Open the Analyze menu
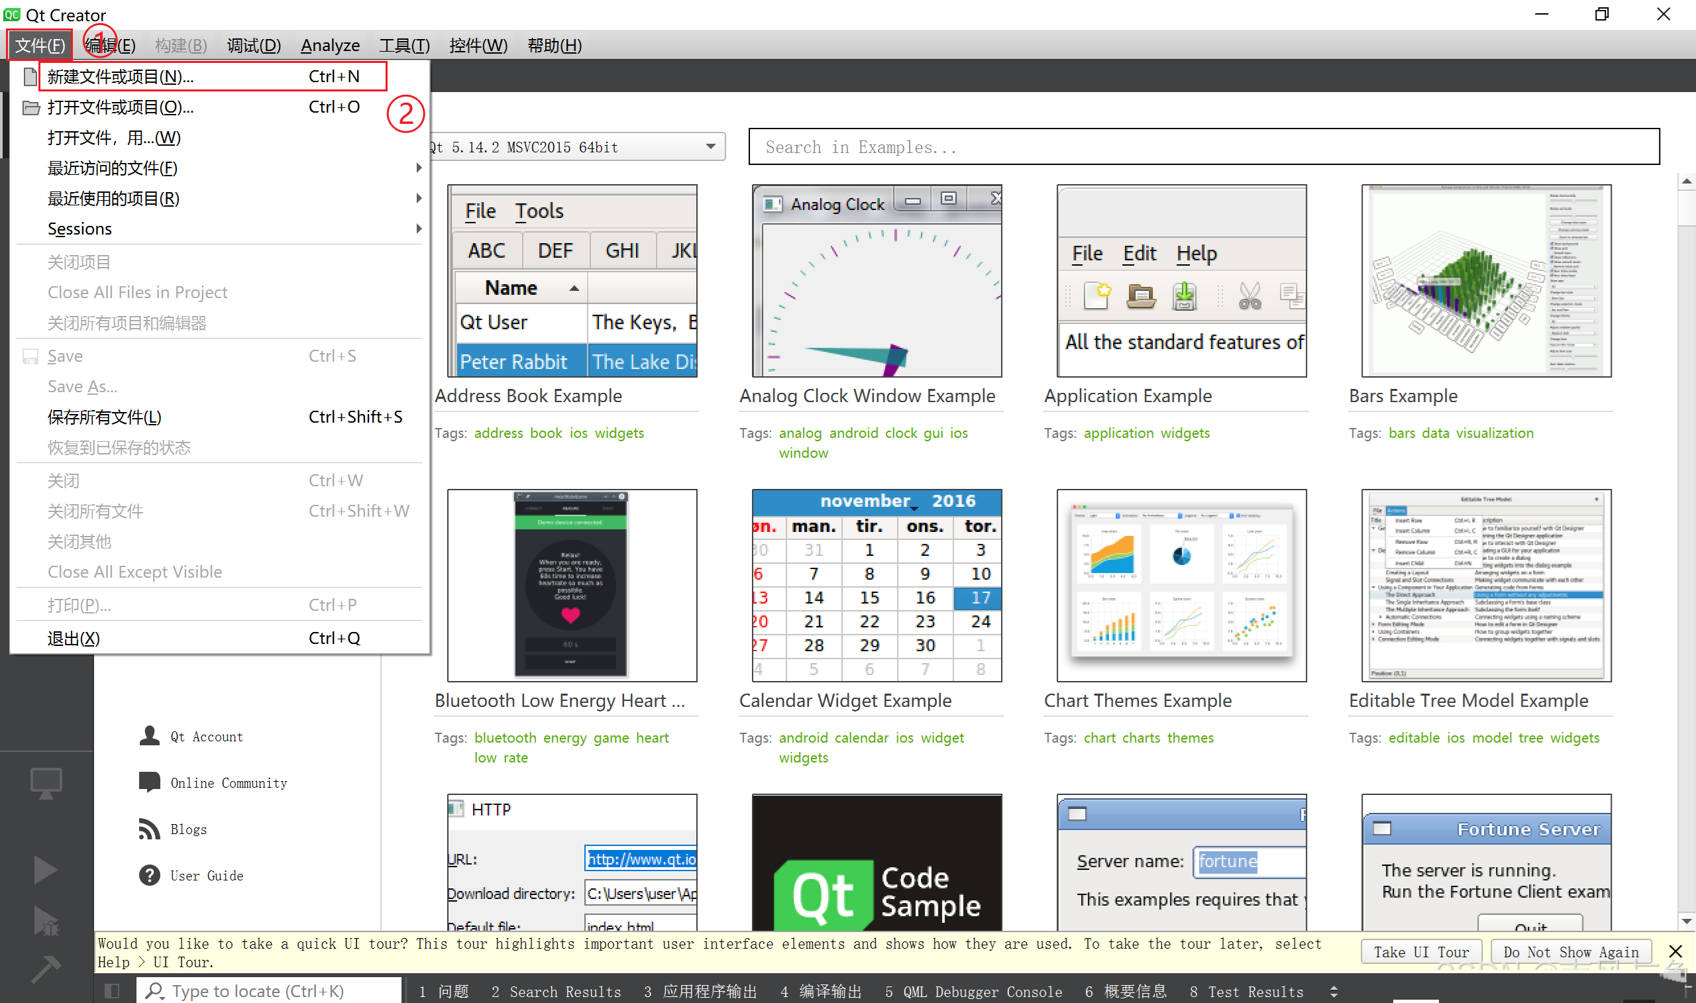Image resolution: width=1696 pixels, height=1003 pixels. coord(330,45)
